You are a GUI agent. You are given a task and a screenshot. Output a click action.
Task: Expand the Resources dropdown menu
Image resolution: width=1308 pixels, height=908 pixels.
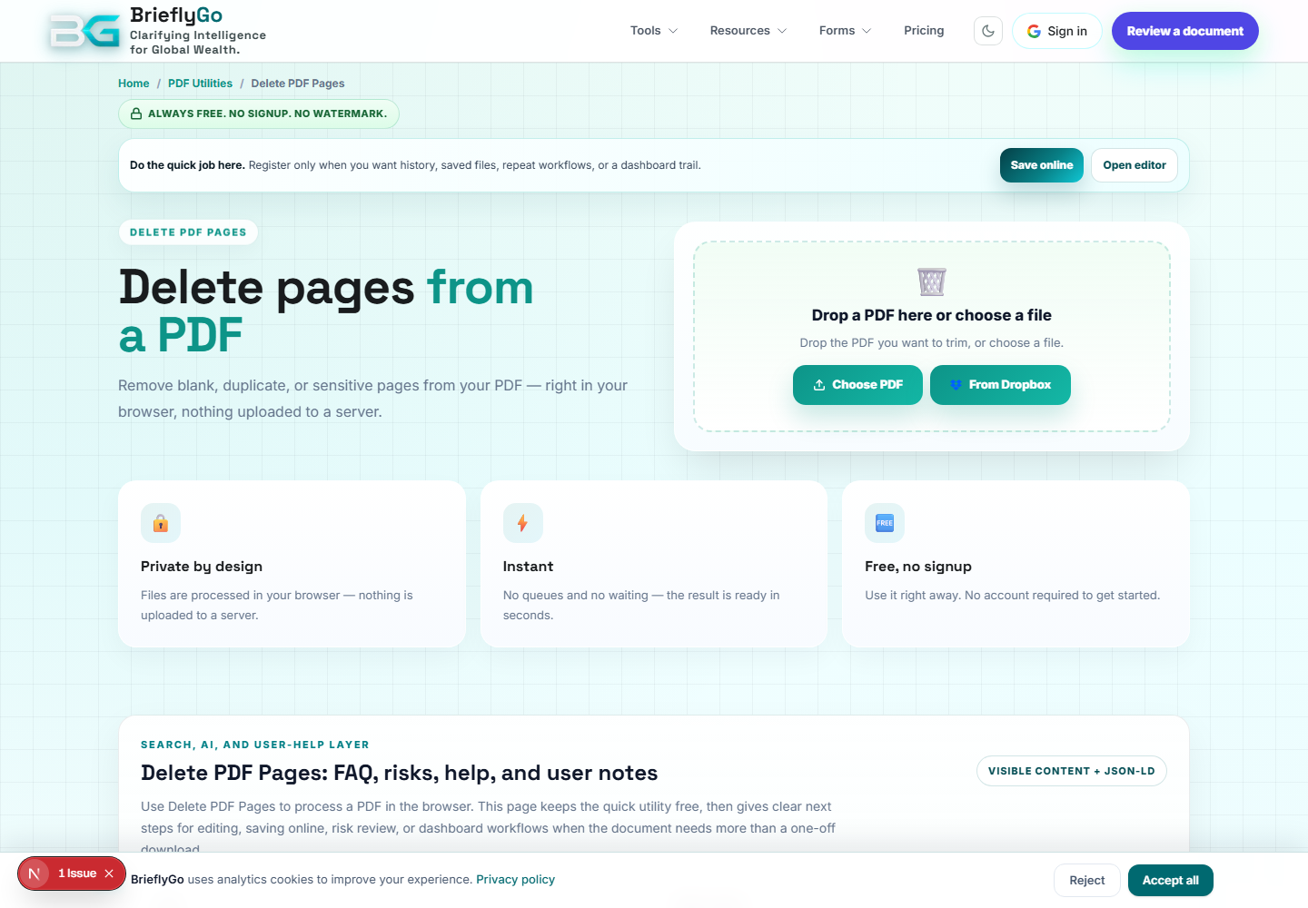click(x=748, y=31)
